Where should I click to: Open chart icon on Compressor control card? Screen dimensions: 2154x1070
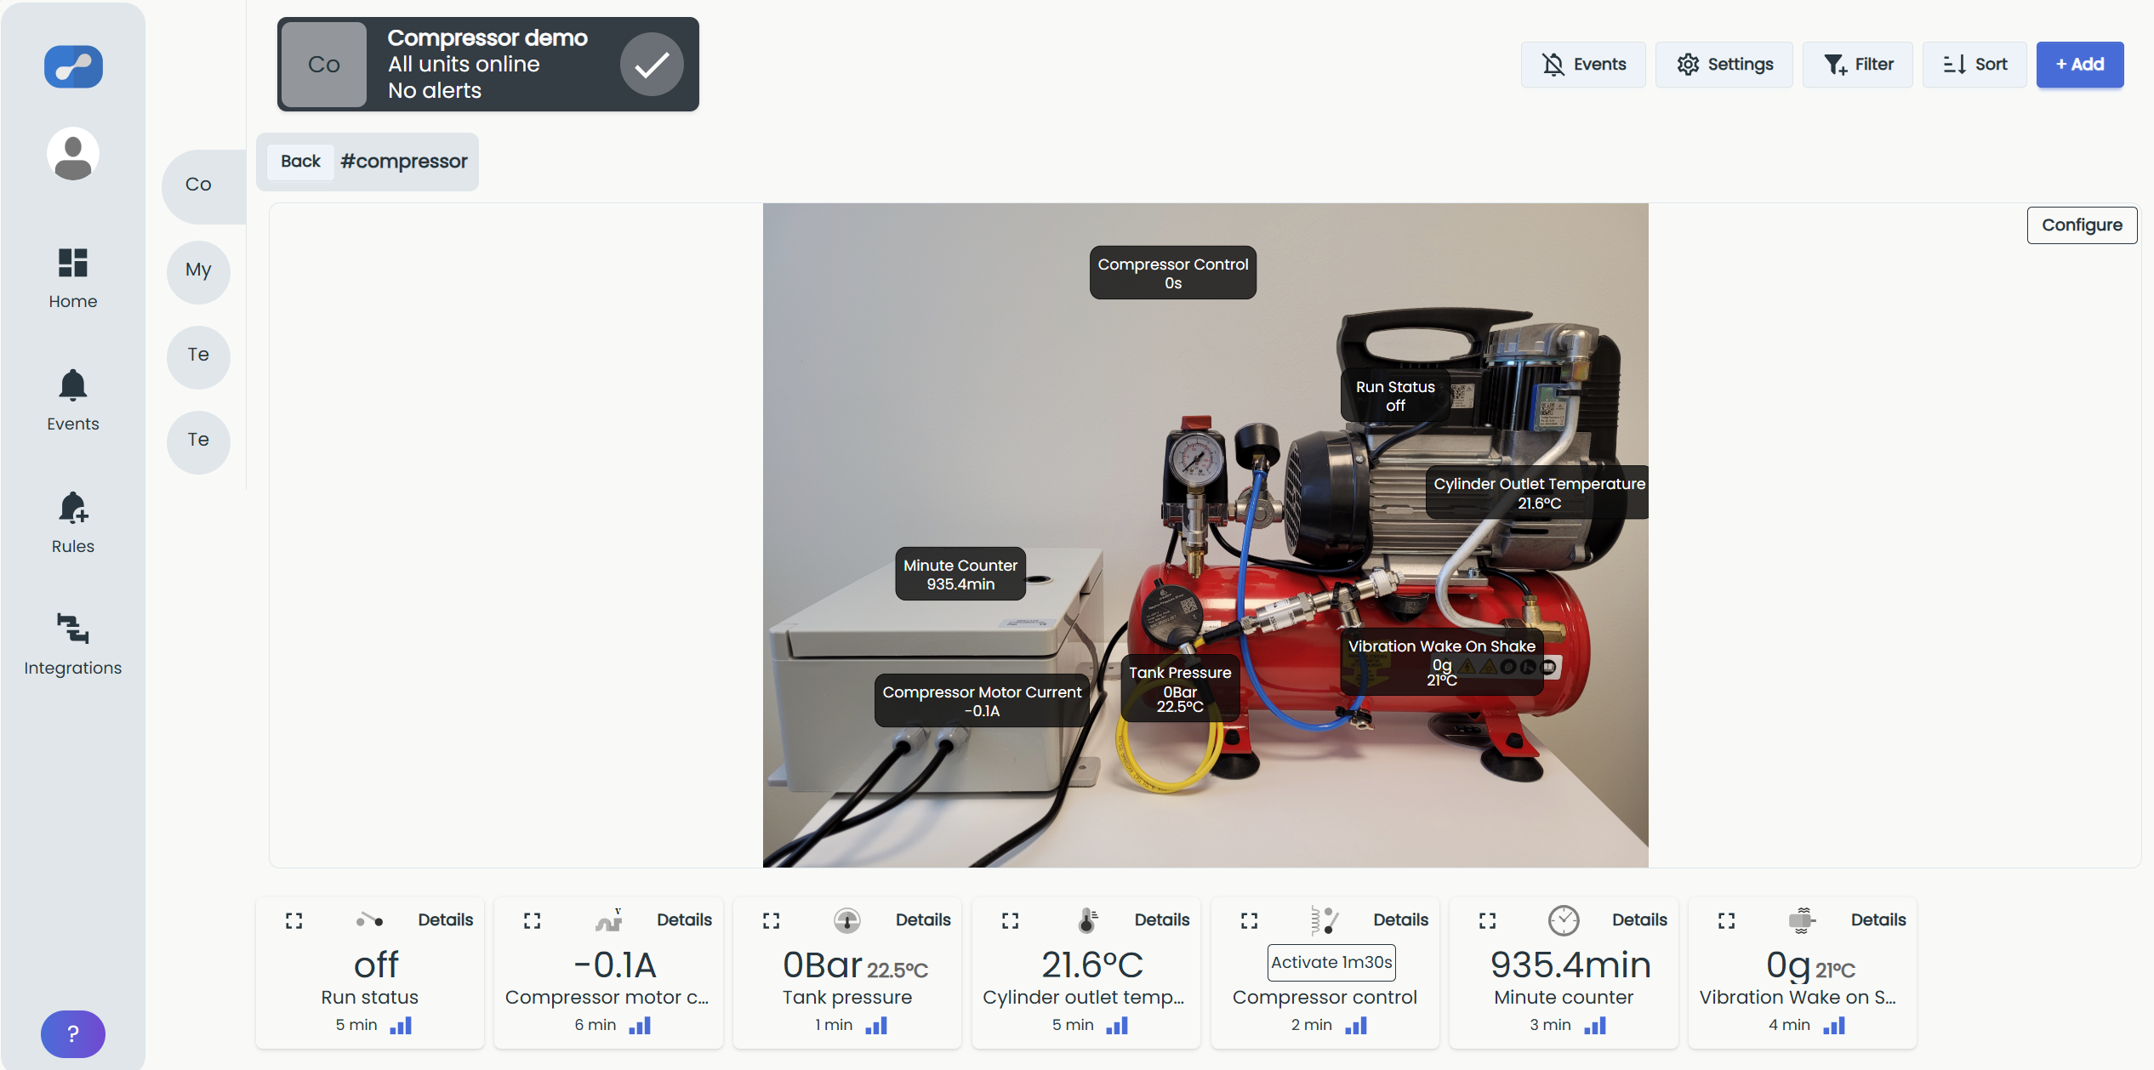(x=1356, y=1026)
